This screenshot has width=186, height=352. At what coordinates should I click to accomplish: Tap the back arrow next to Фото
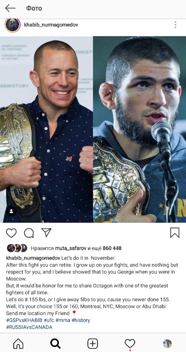[x=10, y=8]
